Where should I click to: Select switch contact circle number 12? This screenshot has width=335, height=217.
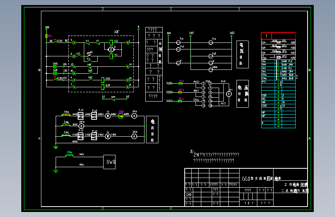[211, 106]
